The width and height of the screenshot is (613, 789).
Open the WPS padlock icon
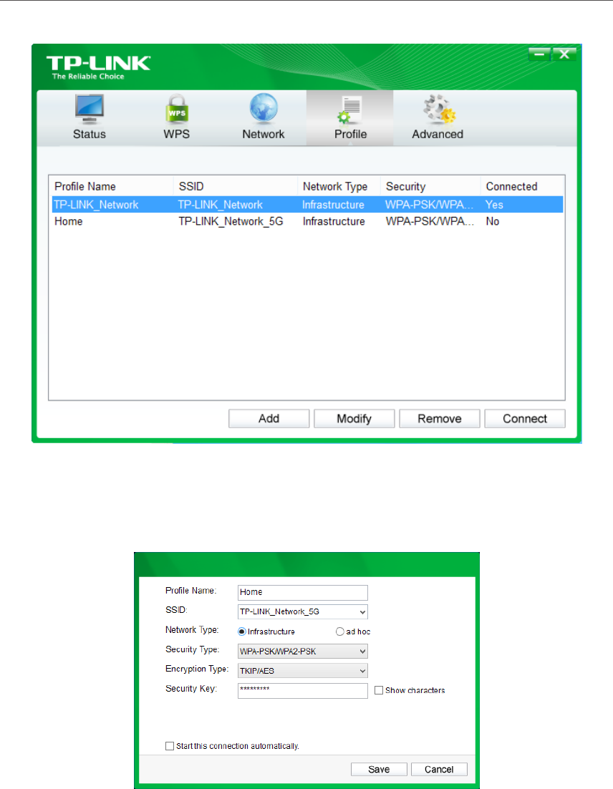tap(177, 109)
